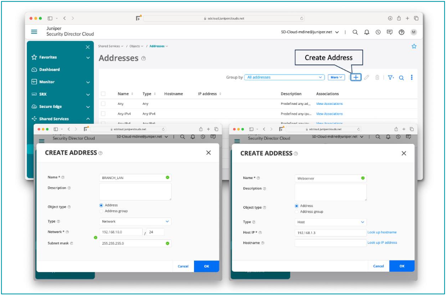447x297 pixels.
Task: Star the Addresses page as favorite
Action: pyautogui.click(x=414, y=46)
